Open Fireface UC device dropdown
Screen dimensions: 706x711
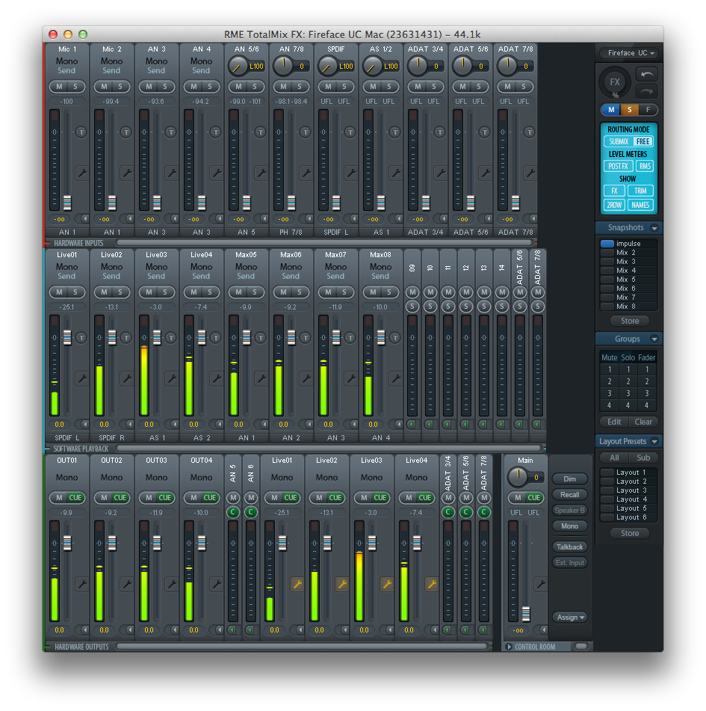pyautogui.click(x=631, y=53)
